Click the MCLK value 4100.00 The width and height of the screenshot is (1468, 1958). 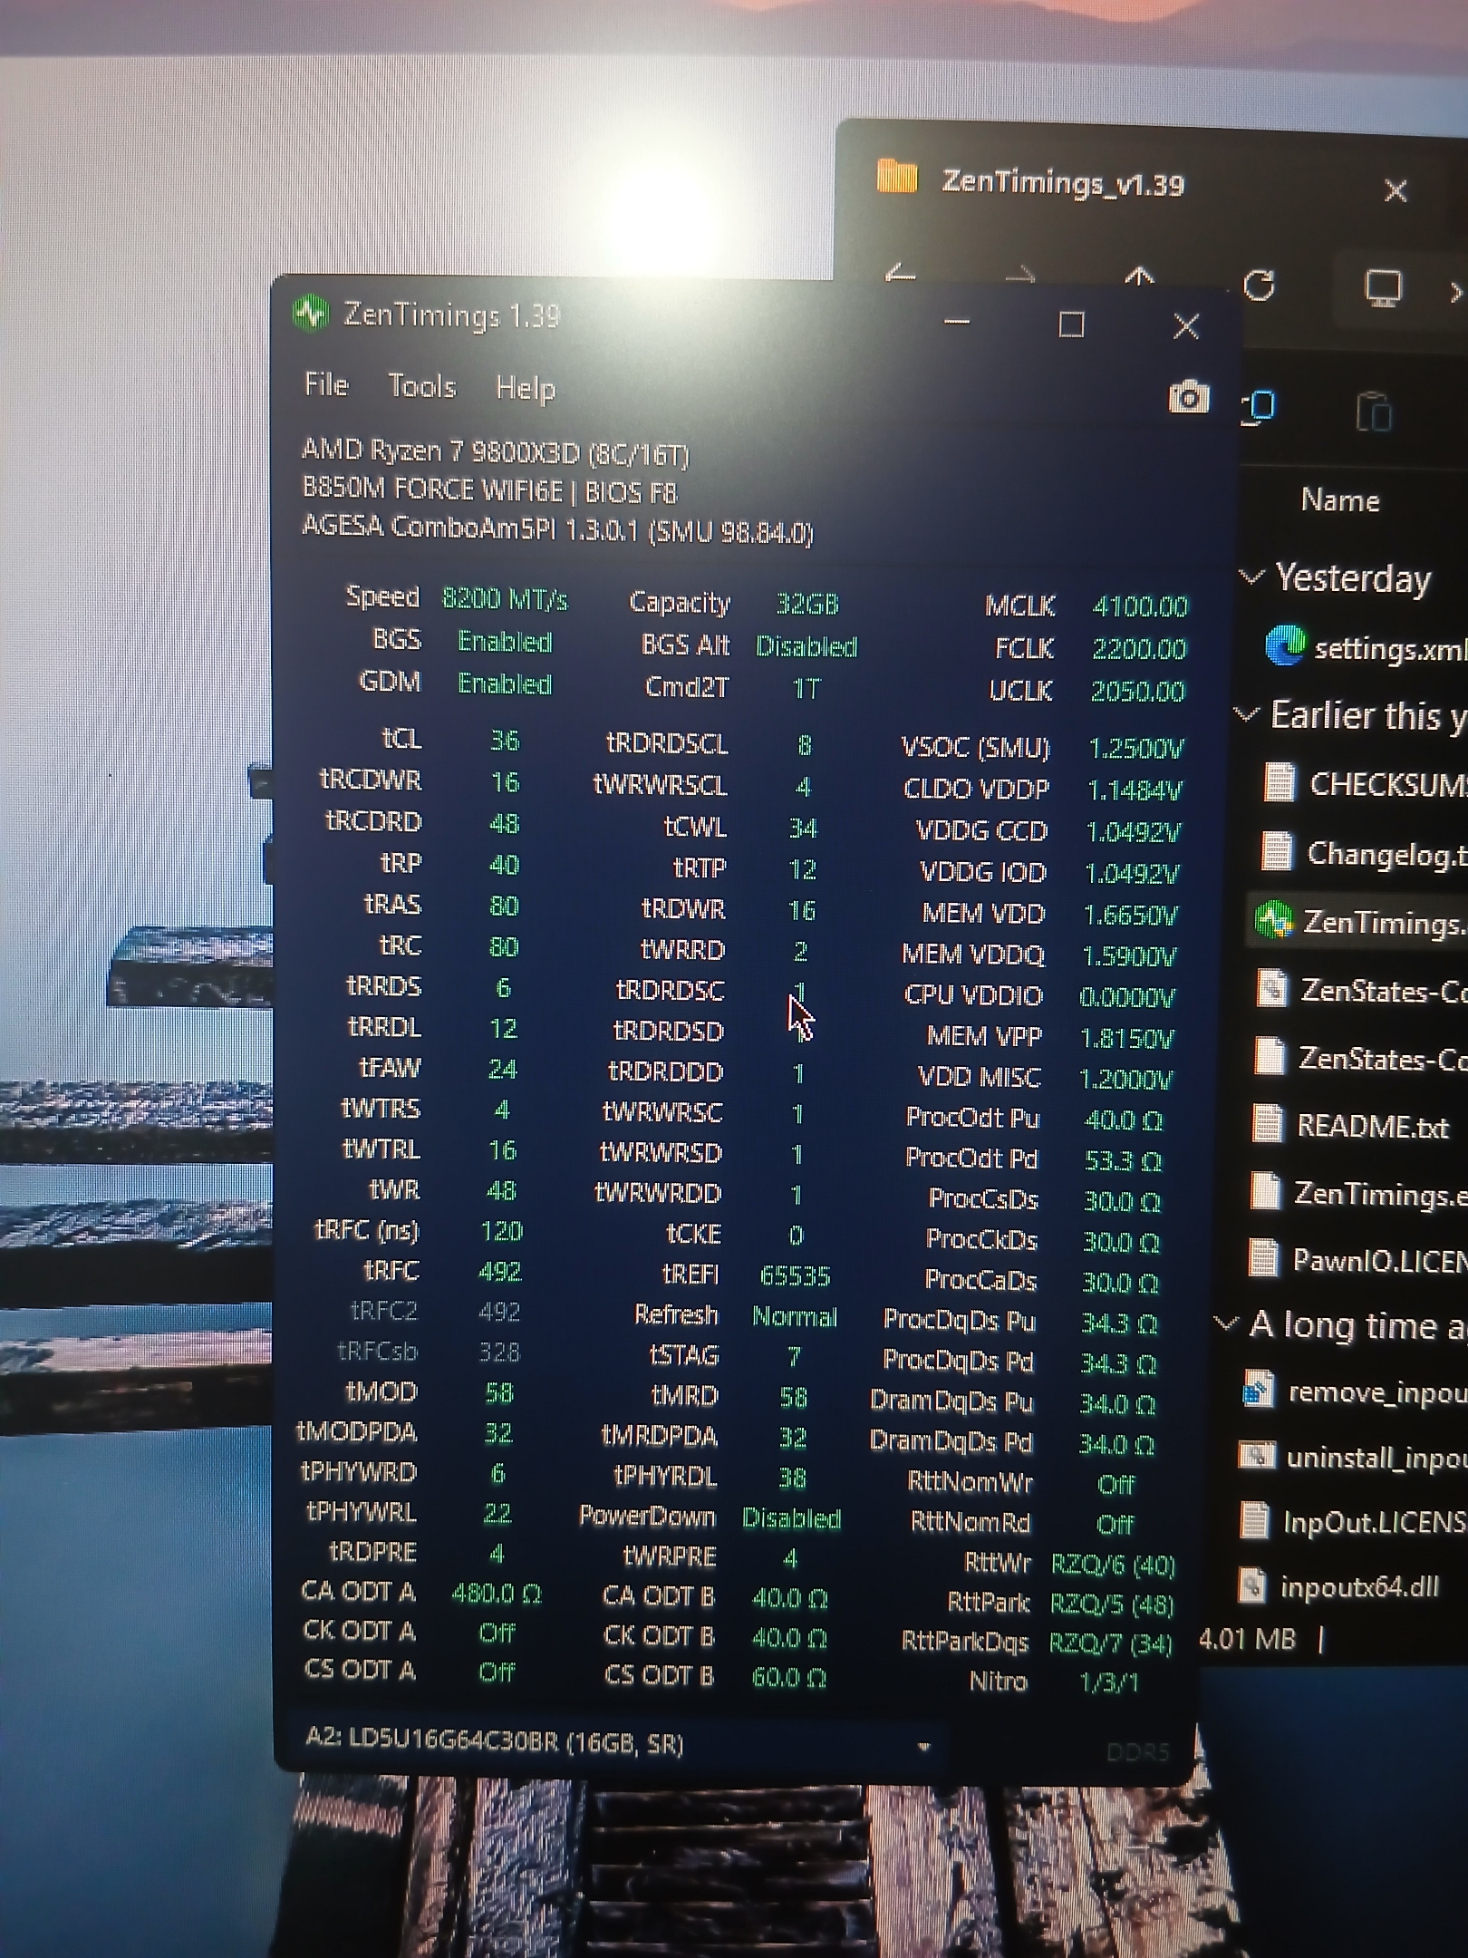pos(1140,606)
